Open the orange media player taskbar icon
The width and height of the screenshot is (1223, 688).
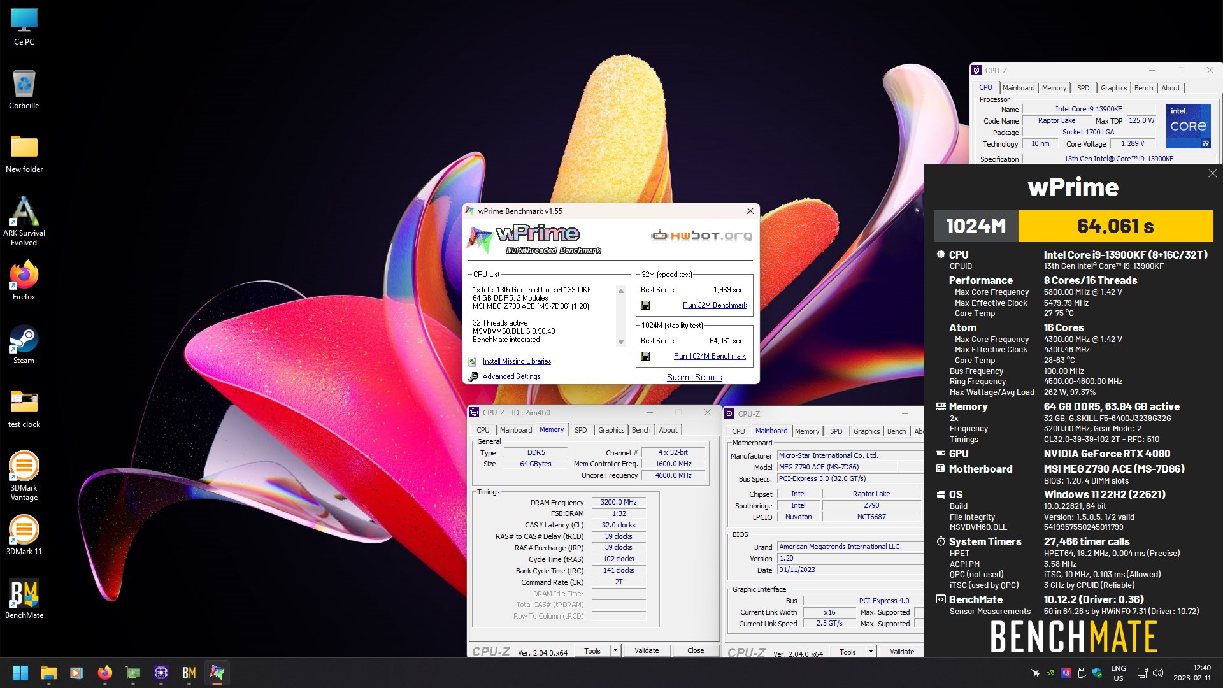pyautogui.click(x=76, y=673)
